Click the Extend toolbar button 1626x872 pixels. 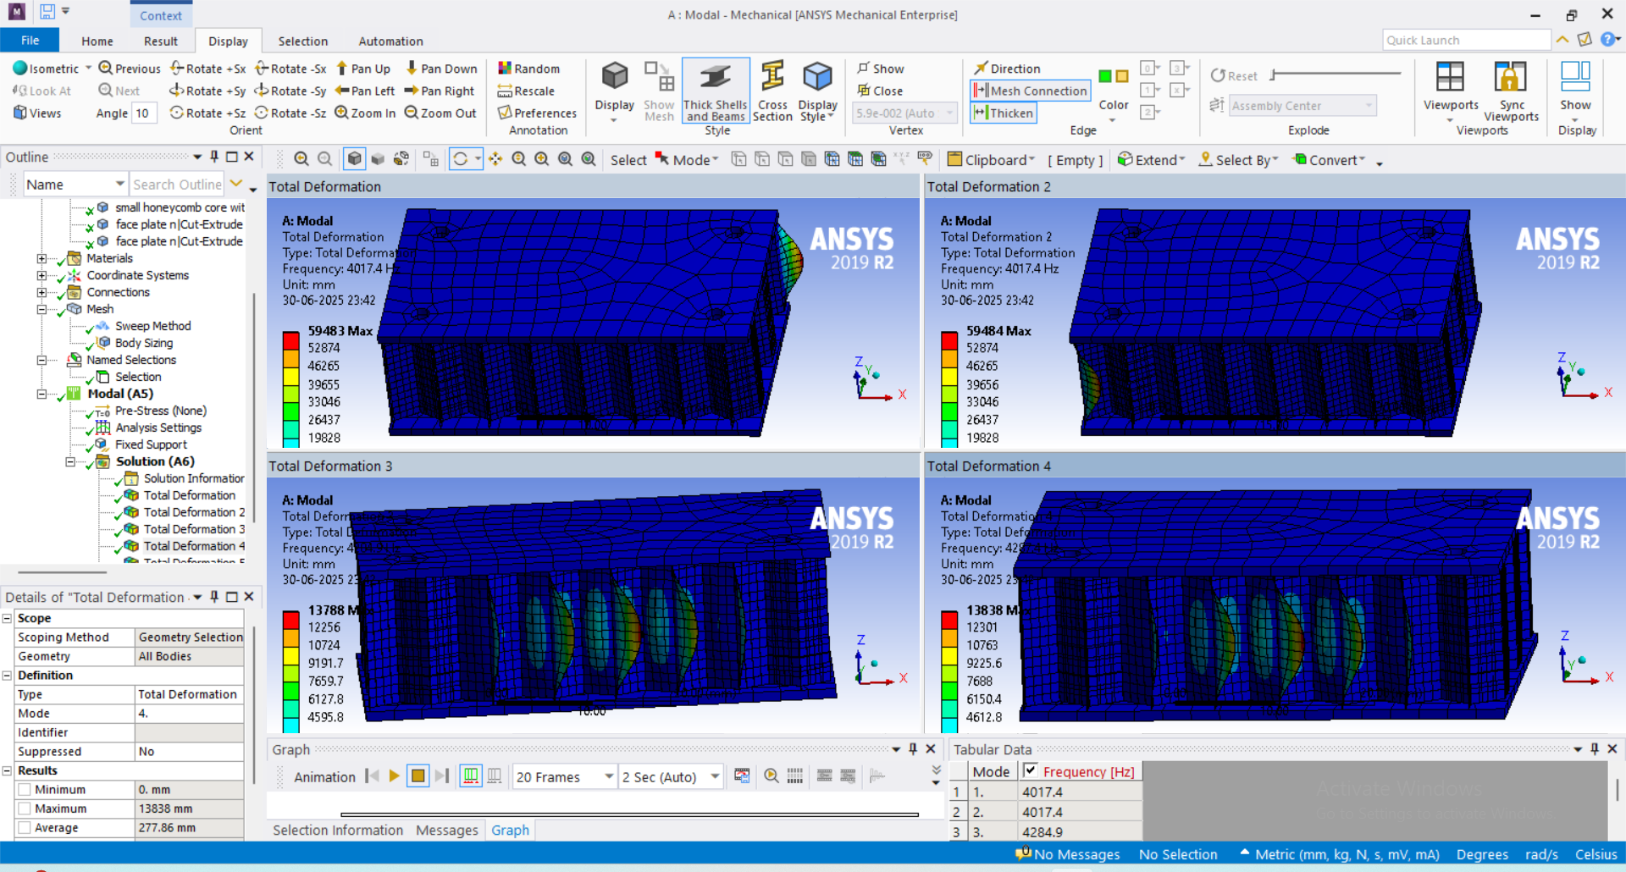[x=1151, y=160]
